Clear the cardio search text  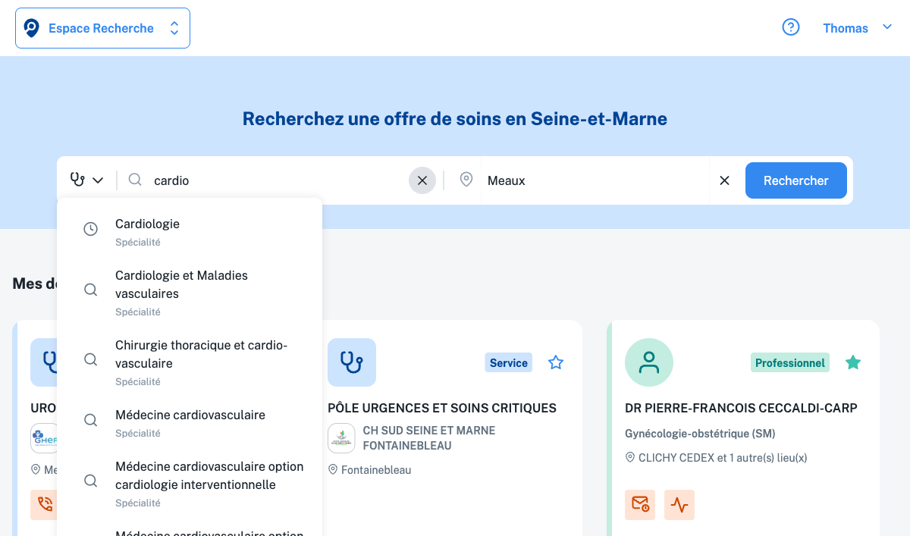pos(422,180)
